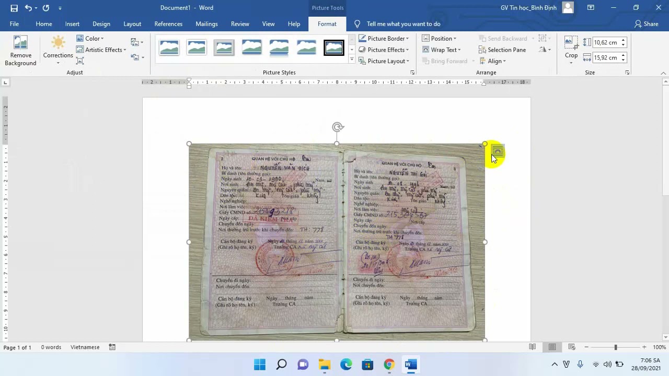Click the Crop tool icon
The image size is (669, 376).
click(x=571, y=43)
